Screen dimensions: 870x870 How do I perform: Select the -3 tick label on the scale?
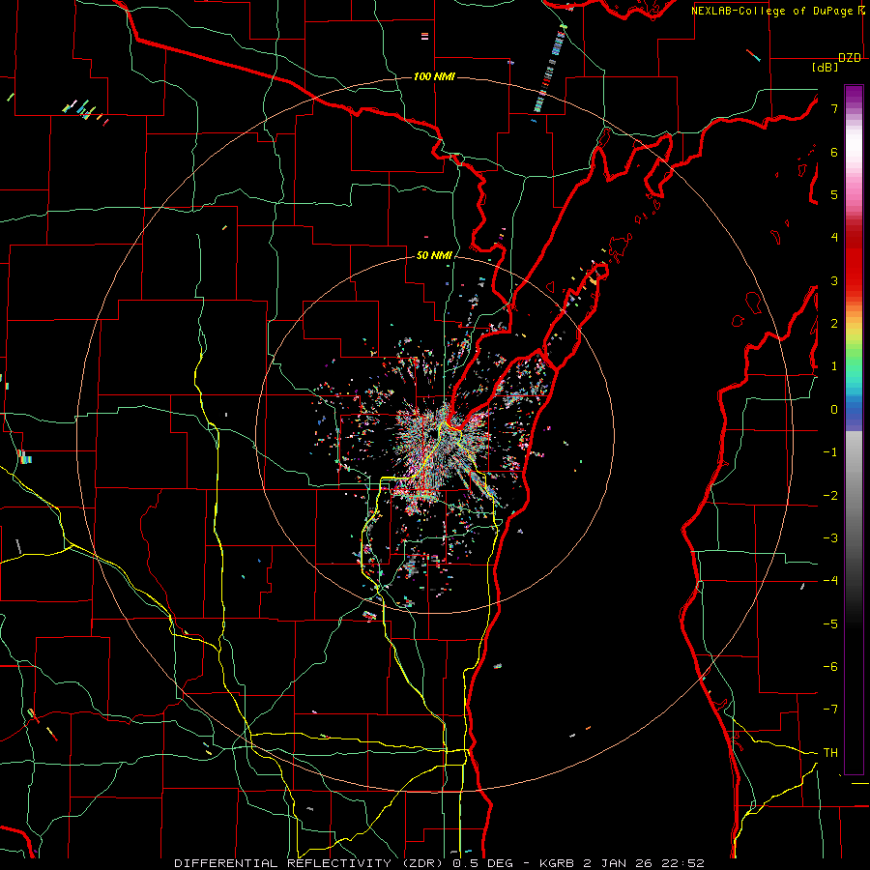(x=830, y=538)
